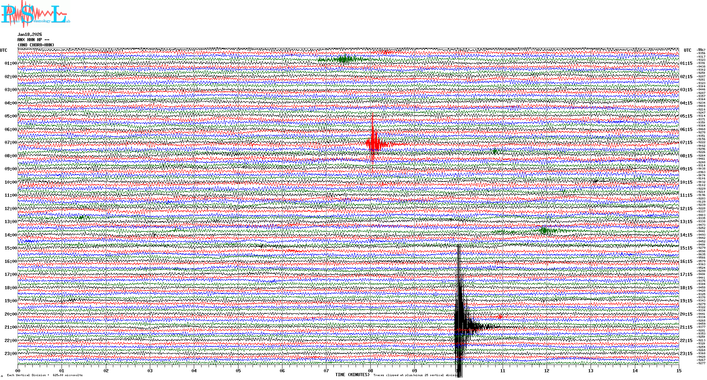Click minute tick 08 on bottom axis
707x380 pixels.
[x=370, y=370]
